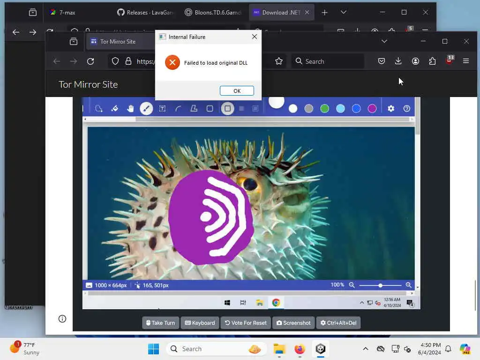Select the free-form selection tool in paint toolbar
The width and height of the screenshot is (480, 360).
tap(98, 108)
